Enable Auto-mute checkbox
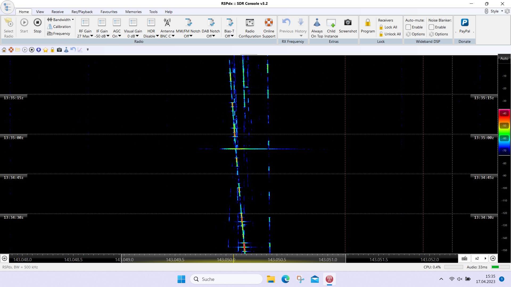This screenshot has width=511, height=287. [x=408, y=27]
